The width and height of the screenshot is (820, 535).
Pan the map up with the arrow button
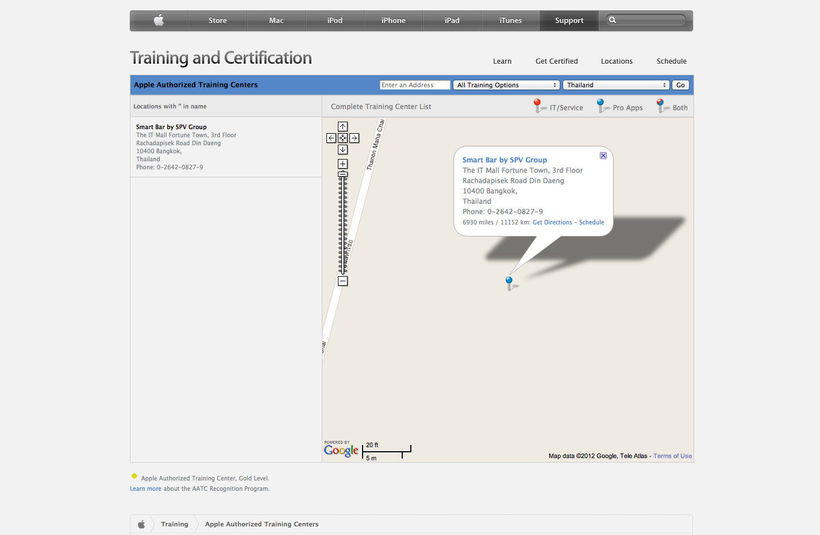[x=342, y=127]
